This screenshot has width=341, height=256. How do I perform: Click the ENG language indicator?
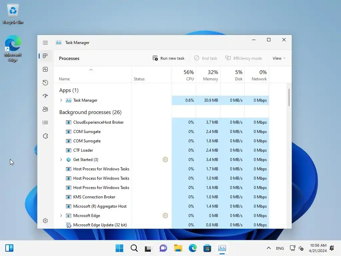coord(280,248)
